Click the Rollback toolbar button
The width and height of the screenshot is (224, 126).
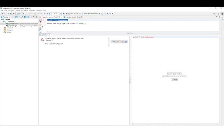click(38, 14)
